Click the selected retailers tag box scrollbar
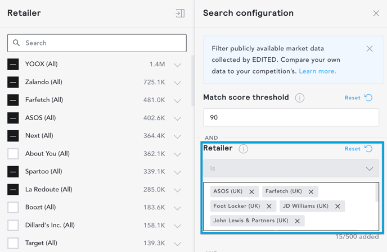This screenshot has width=387, height=252. [377, 193]
